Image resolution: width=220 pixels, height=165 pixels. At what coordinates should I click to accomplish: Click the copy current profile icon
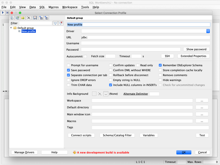tap(17, 18)
